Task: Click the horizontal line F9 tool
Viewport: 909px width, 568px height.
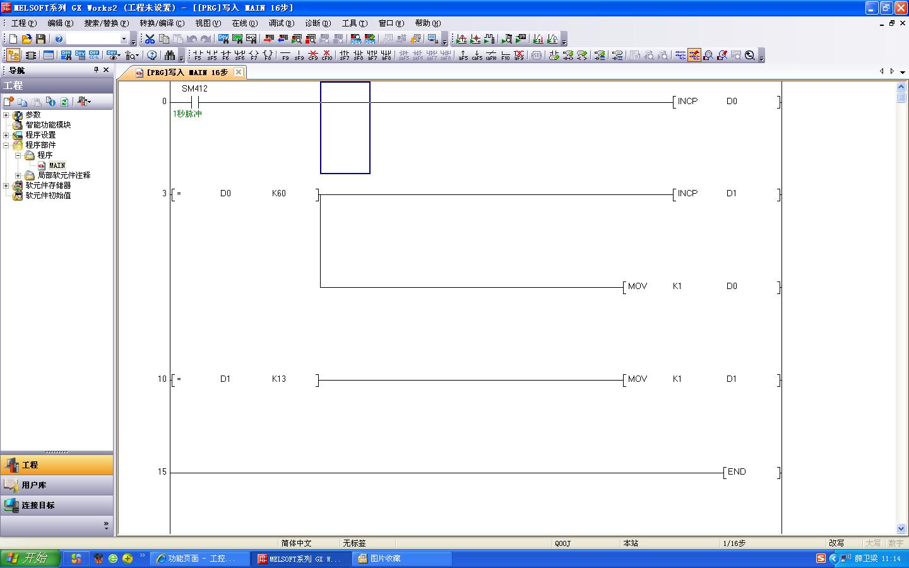Action: point(285,56)
